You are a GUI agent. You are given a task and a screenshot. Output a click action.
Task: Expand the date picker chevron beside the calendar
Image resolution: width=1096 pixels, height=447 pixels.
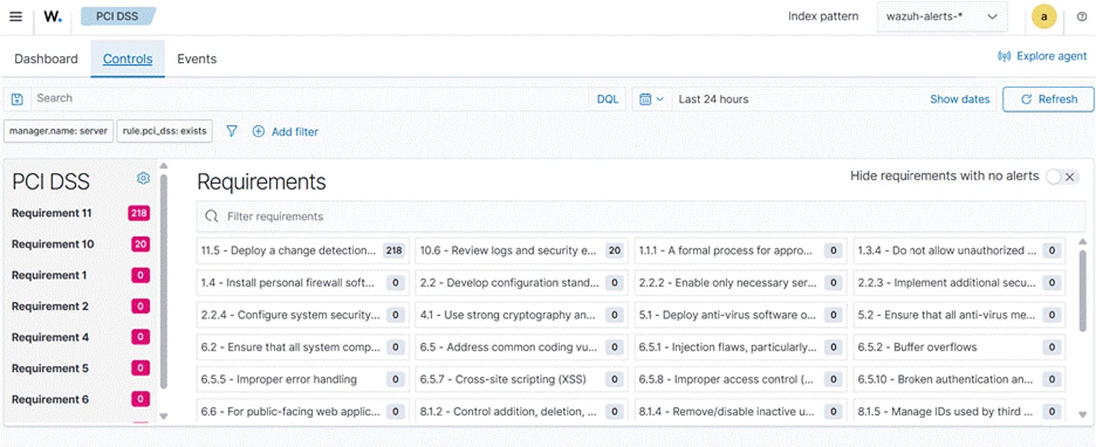click(x=661, y=98)
